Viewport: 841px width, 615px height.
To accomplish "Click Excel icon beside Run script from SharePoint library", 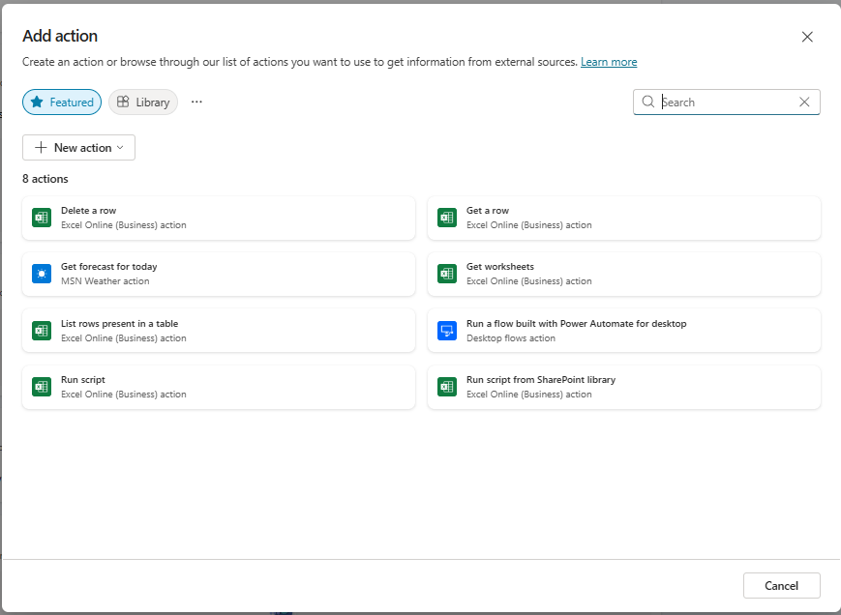I will (x=447, y=387).
